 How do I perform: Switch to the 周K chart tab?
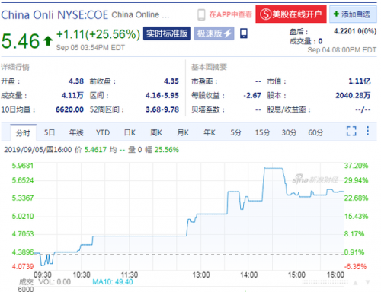click(x=156, y=132)
